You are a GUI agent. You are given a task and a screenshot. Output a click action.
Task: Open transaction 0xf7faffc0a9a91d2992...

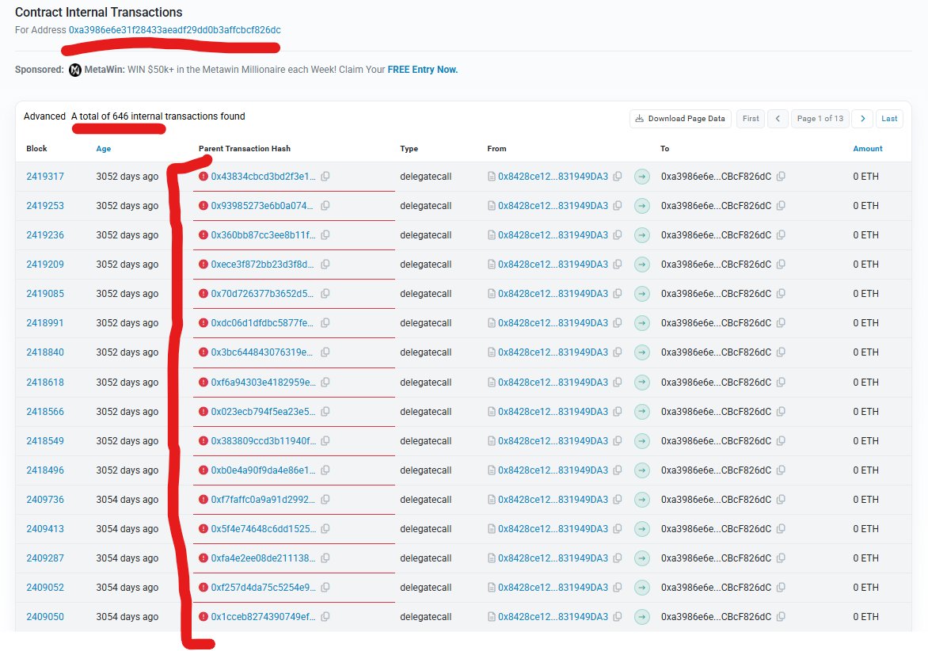pos(264,500)
